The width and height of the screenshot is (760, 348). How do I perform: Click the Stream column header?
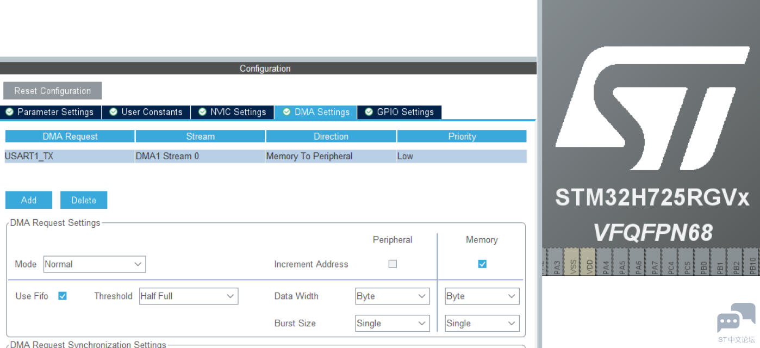point(201,136)
